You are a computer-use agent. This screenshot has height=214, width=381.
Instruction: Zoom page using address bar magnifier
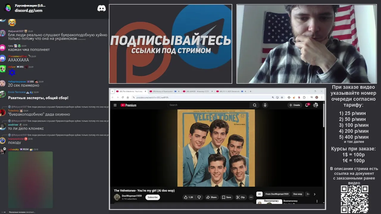click(x=273, y=97)
